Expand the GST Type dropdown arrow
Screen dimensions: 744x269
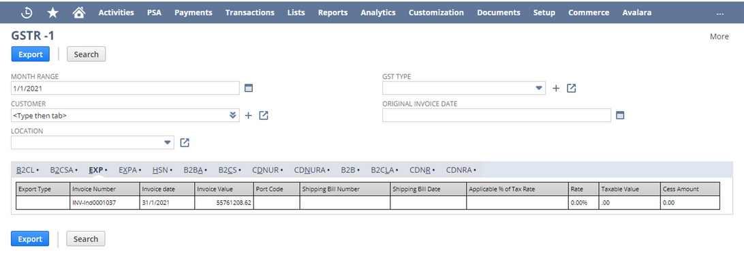(x=538, y=89)
